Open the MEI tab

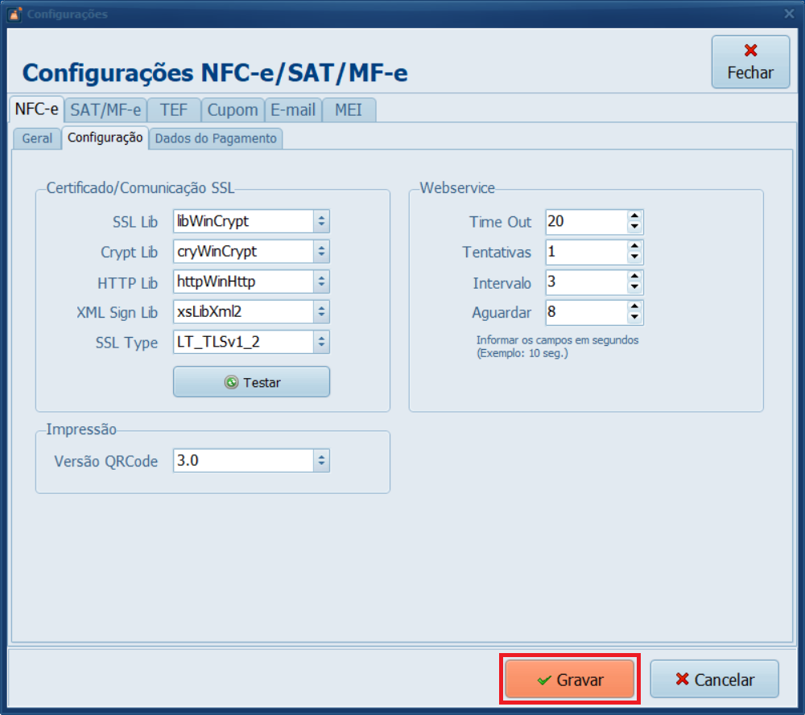tap(349, 110)
